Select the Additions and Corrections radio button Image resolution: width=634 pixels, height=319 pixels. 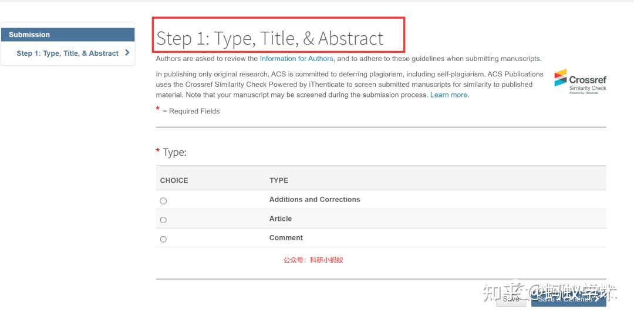tap(163, 201)
